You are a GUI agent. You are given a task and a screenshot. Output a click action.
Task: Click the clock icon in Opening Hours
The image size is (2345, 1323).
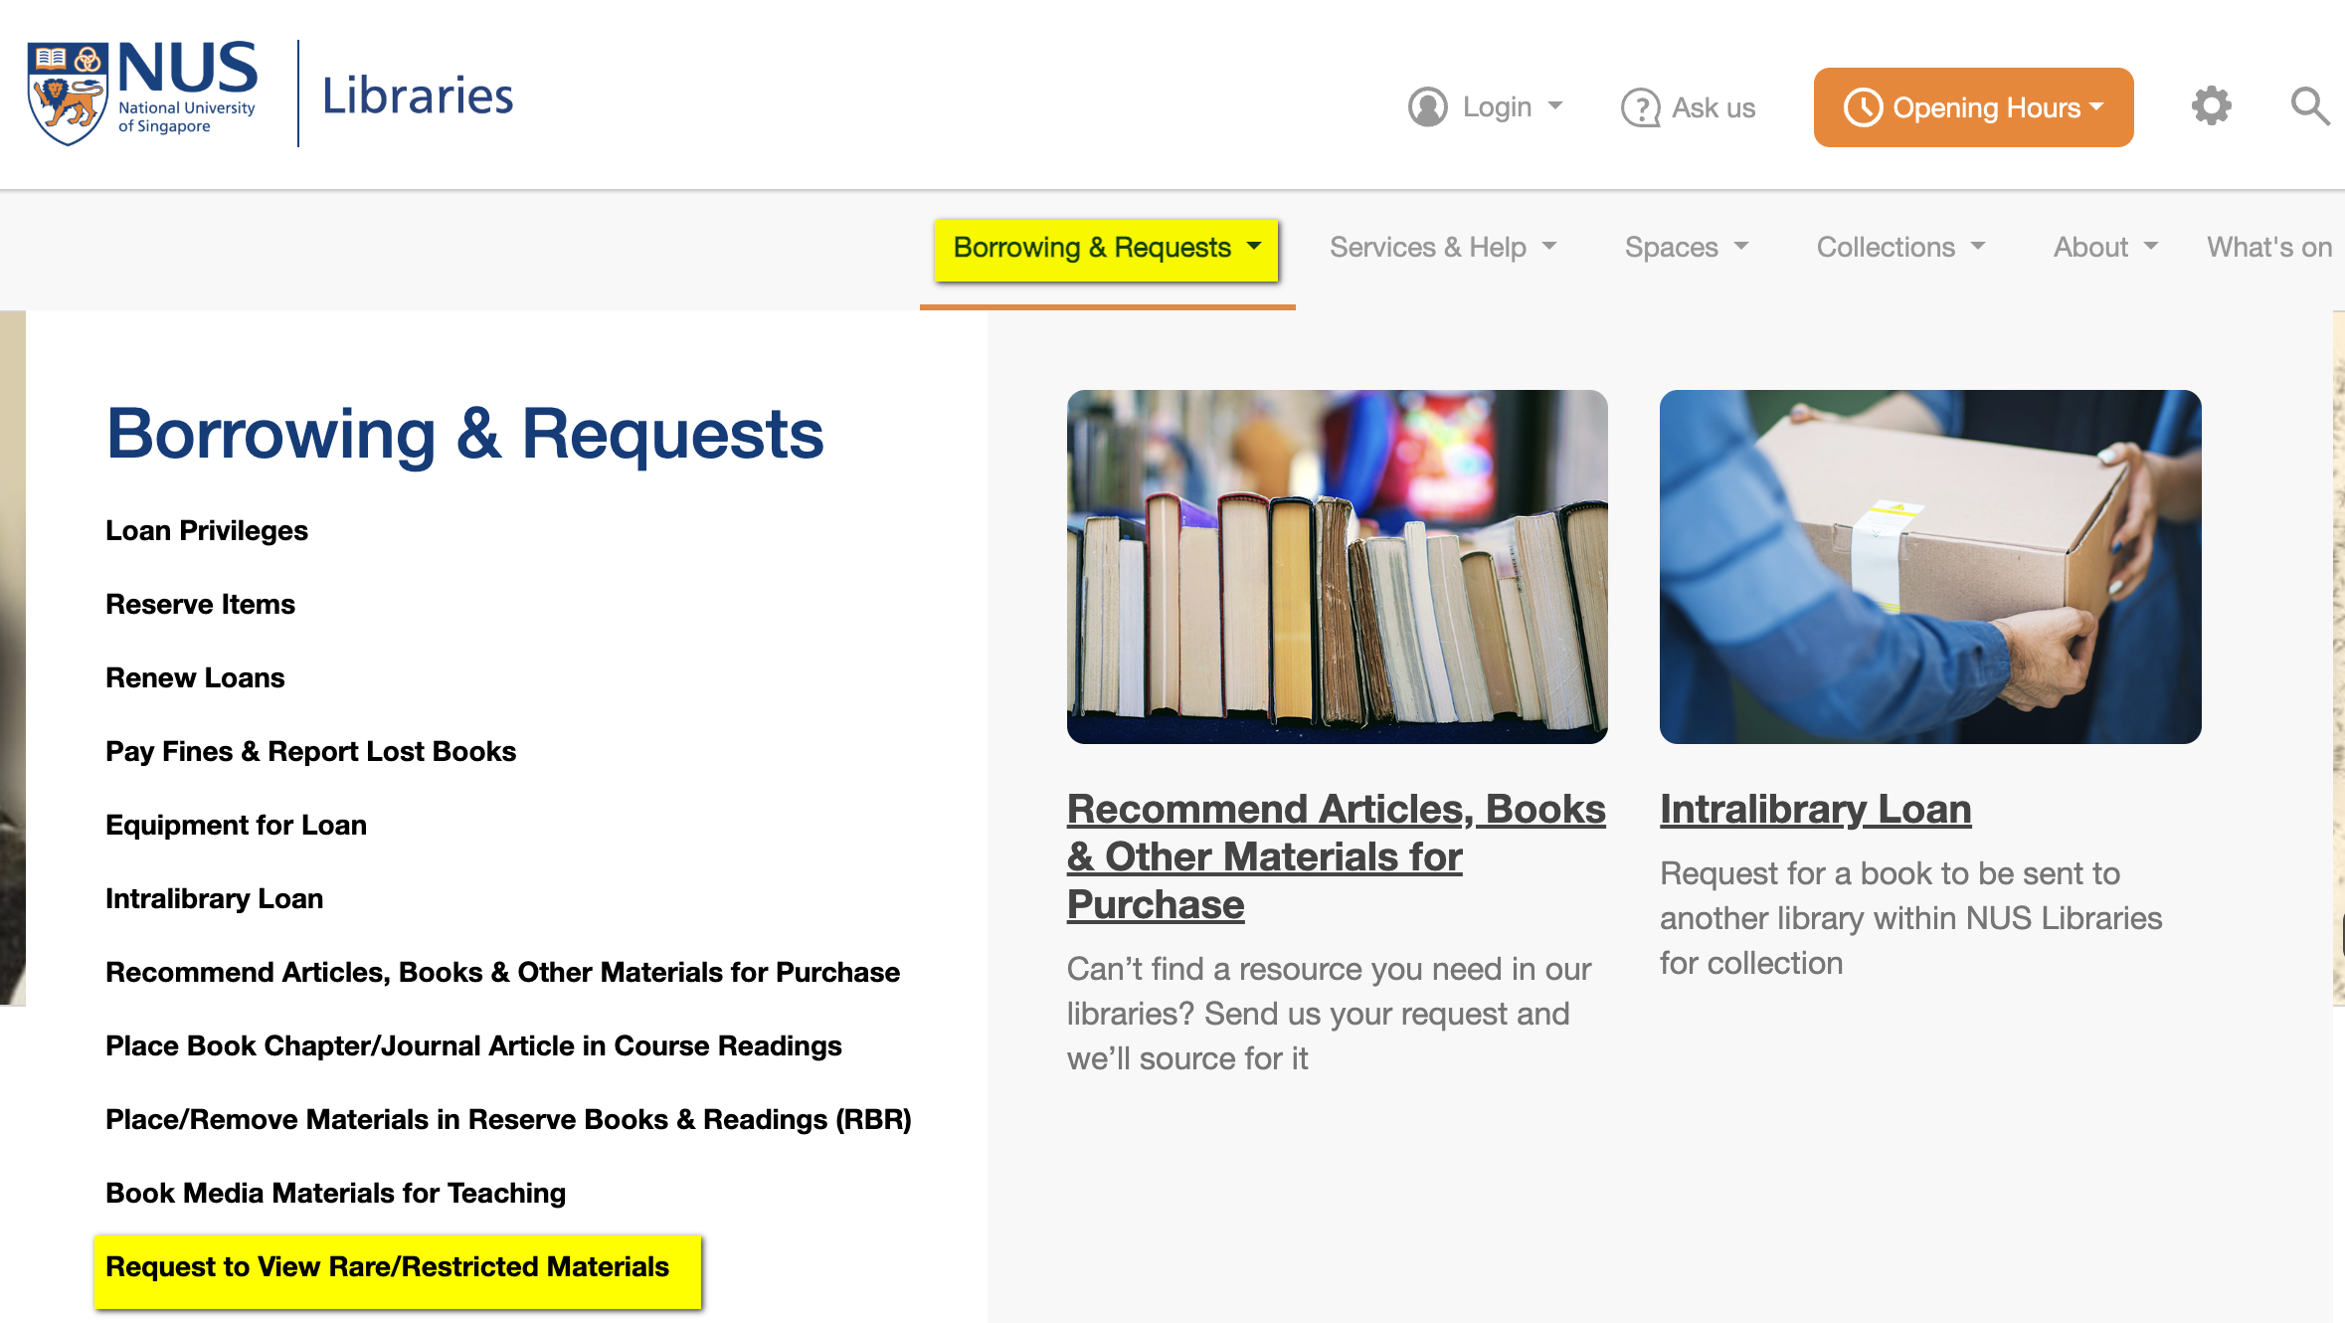[1863, 107]
